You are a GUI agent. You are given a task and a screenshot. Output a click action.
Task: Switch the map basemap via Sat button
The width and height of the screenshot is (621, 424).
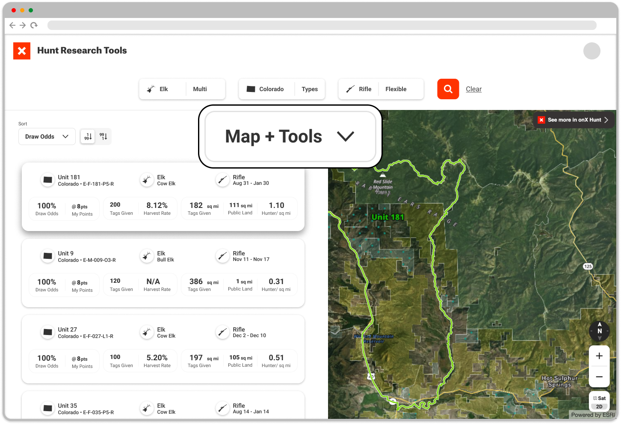pyautogui.click(x=599, y=398)
